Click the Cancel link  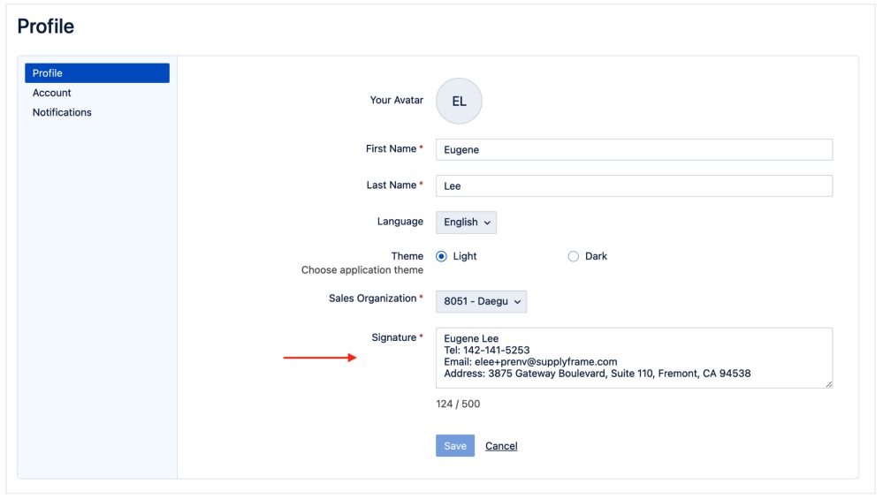tap(501, 446)
